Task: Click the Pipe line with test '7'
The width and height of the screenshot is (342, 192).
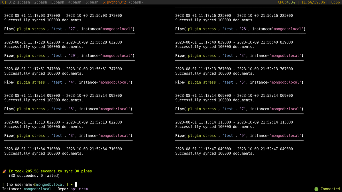Action: (x=239, y=109)
